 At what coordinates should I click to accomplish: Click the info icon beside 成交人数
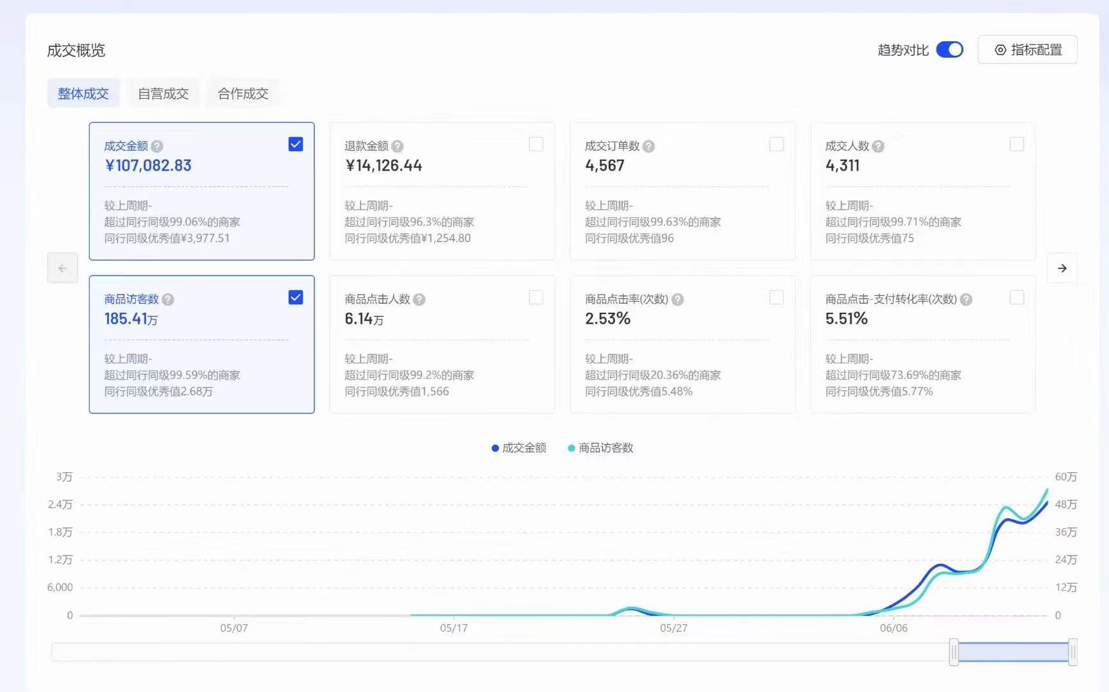877,146
